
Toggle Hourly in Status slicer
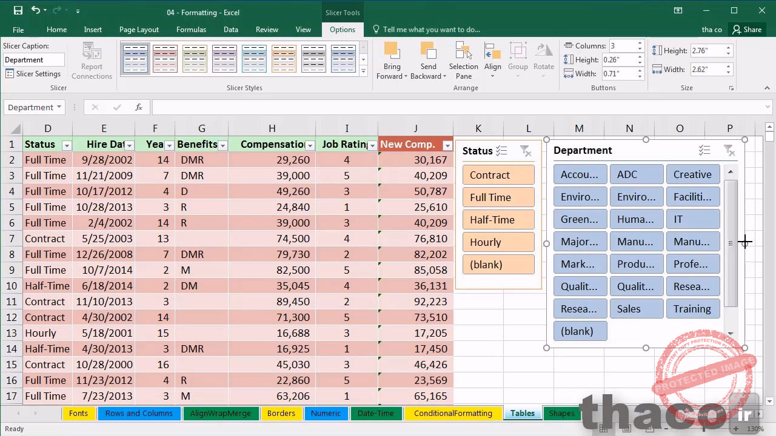pos(498,242)
